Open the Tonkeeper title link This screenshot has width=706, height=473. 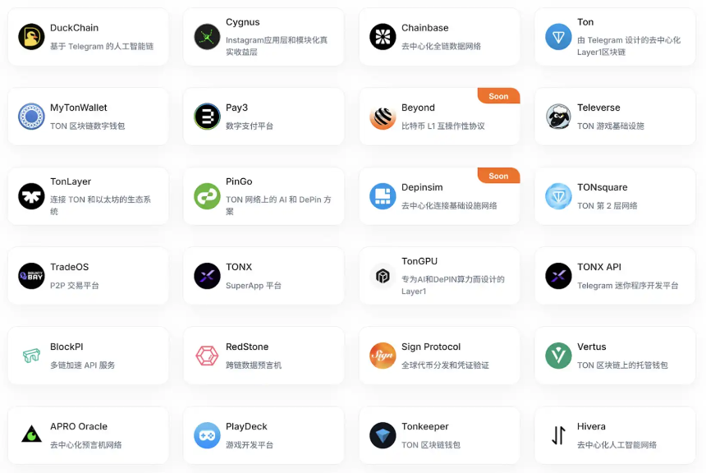425,426
